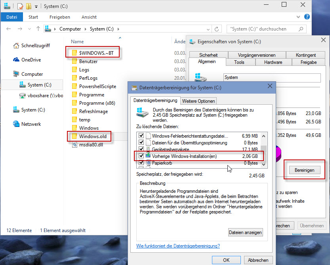
Task: Click the Bereinigen button in properties dialog
Action: pyautogui.click(x=305, y=170)
